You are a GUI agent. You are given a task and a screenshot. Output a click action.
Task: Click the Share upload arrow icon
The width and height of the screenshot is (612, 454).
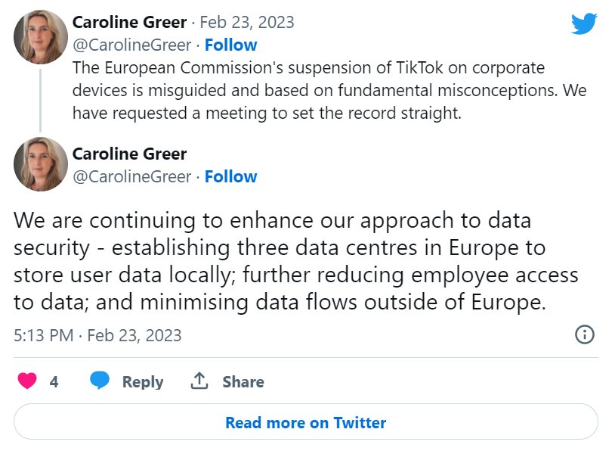coord(199,381)
